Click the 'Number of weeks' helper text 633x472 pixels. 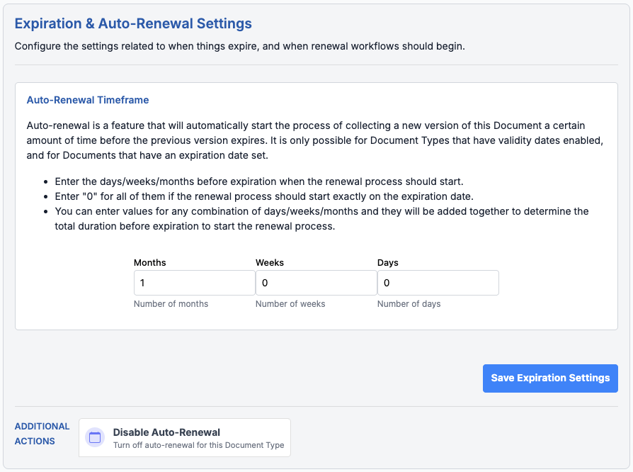click(x=290, y=304)
